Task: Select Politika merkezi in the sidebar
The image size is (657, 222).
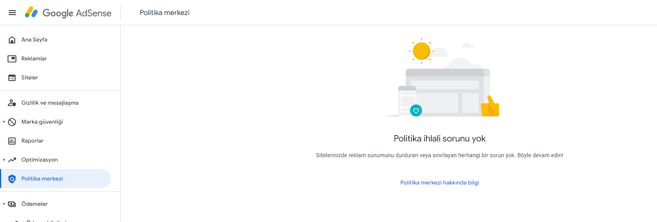Action: [x=55, y=179]
